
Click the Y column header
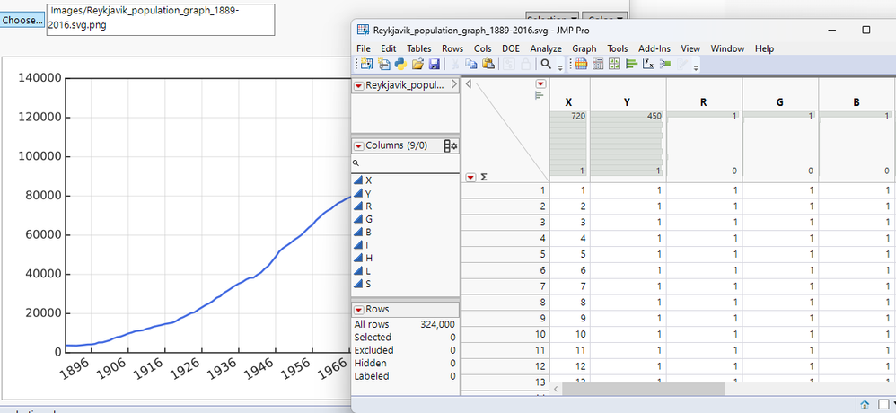pos(627,102)
